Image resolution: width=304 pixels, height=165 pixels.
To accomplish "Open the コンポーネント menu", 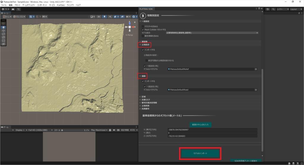I will [42, 5].
